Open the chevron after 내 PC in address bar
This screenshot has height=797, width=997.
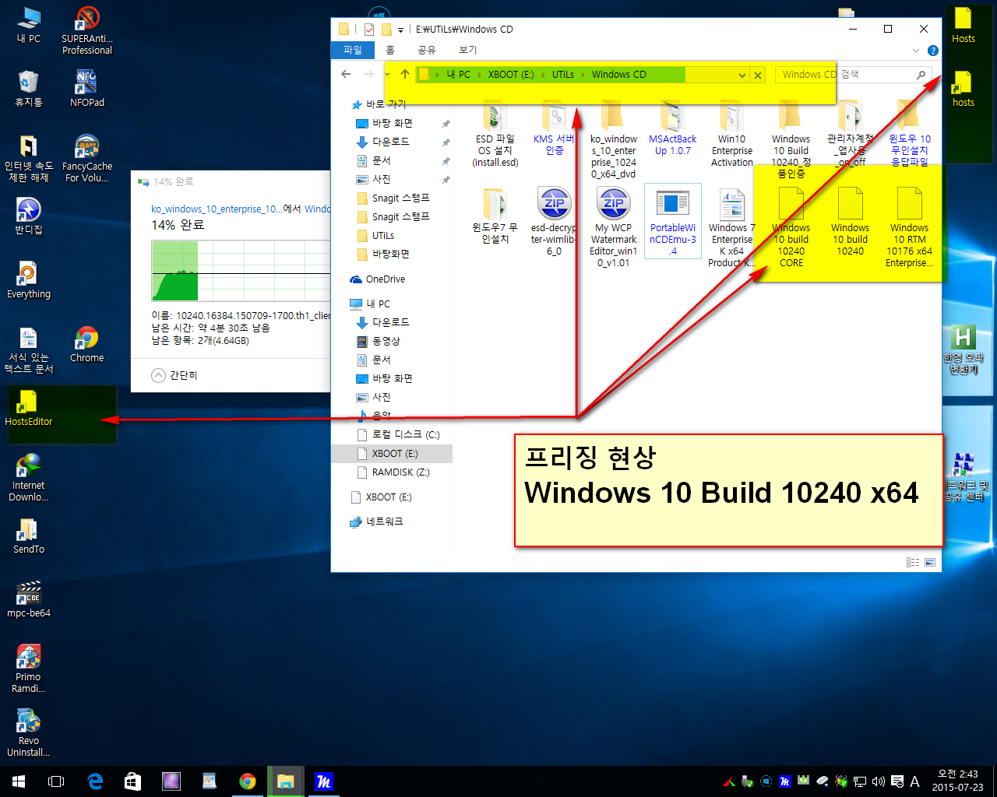pyautogui.click(x=479, y=75)
